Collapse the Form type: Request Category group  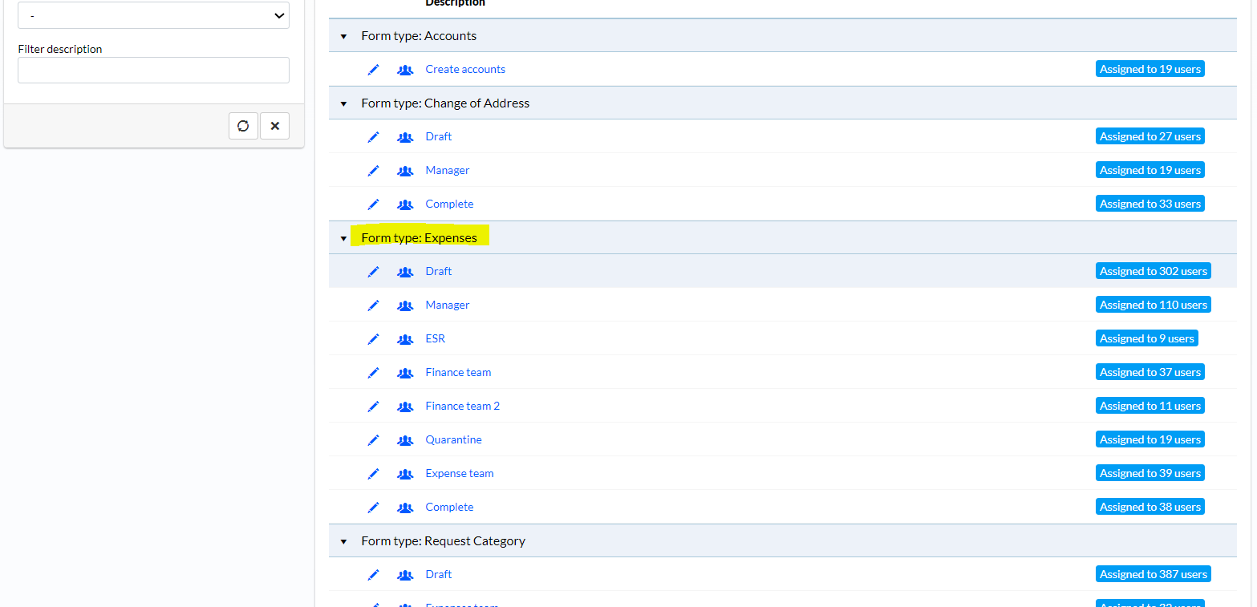tap(343, 541)
